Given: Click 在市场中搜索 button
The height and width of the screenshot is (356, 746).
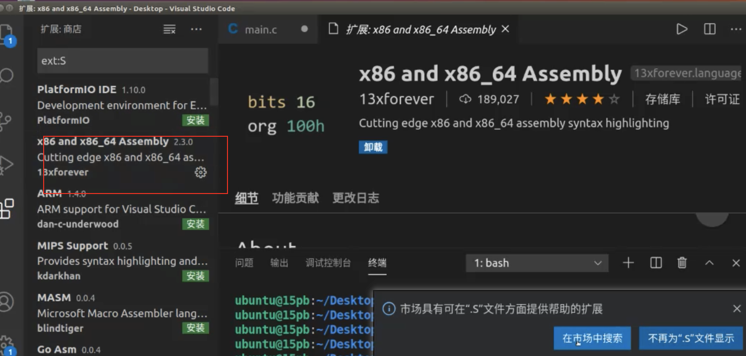Looking at the screenshot, I should (x=592, y=338).
